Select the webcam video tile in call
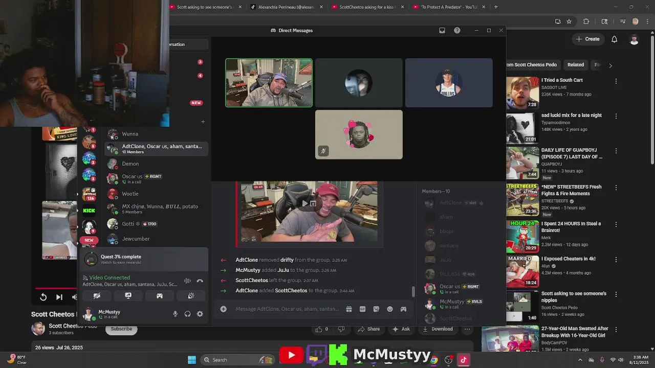The height and width of the screenshot is (368, 655). click(269, 83)
